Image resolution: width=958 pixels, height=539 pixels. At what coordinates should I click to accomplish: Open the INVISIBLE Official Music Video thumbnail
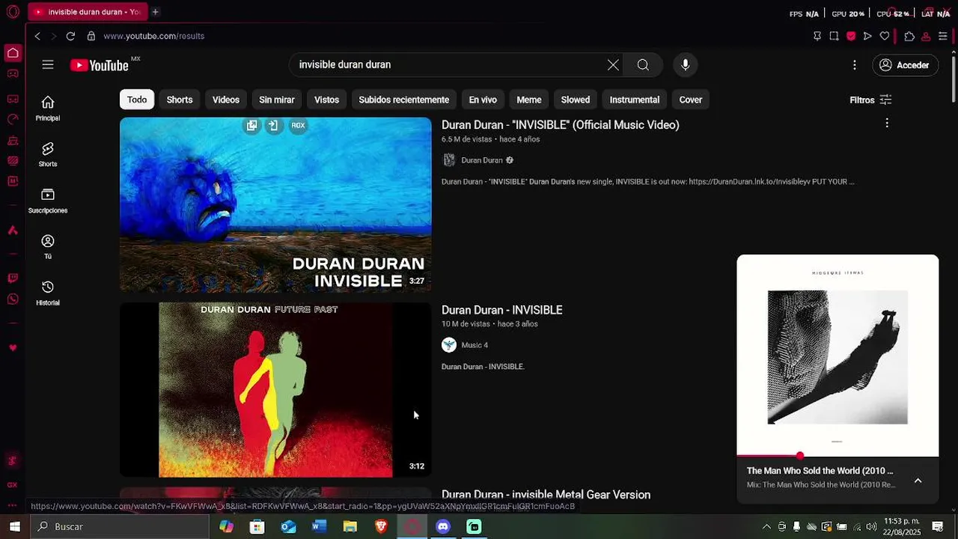click(275, 205)
